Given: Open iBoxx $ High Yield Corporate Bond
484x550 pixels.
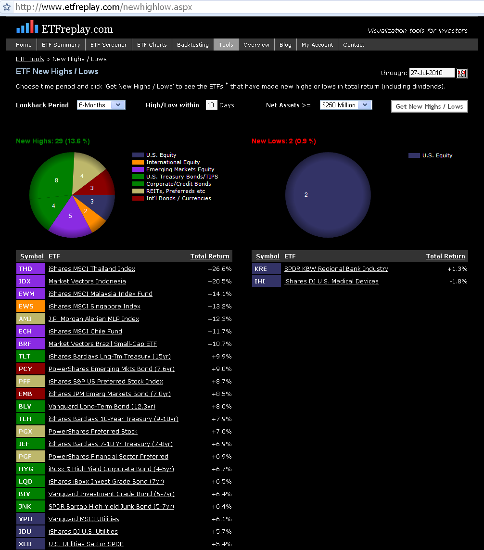Looking at the screenshot, I should click(x=111, y=469).
